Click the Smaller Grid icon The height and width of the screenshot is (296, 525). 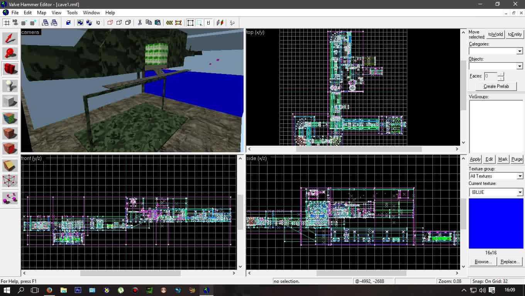24,23
